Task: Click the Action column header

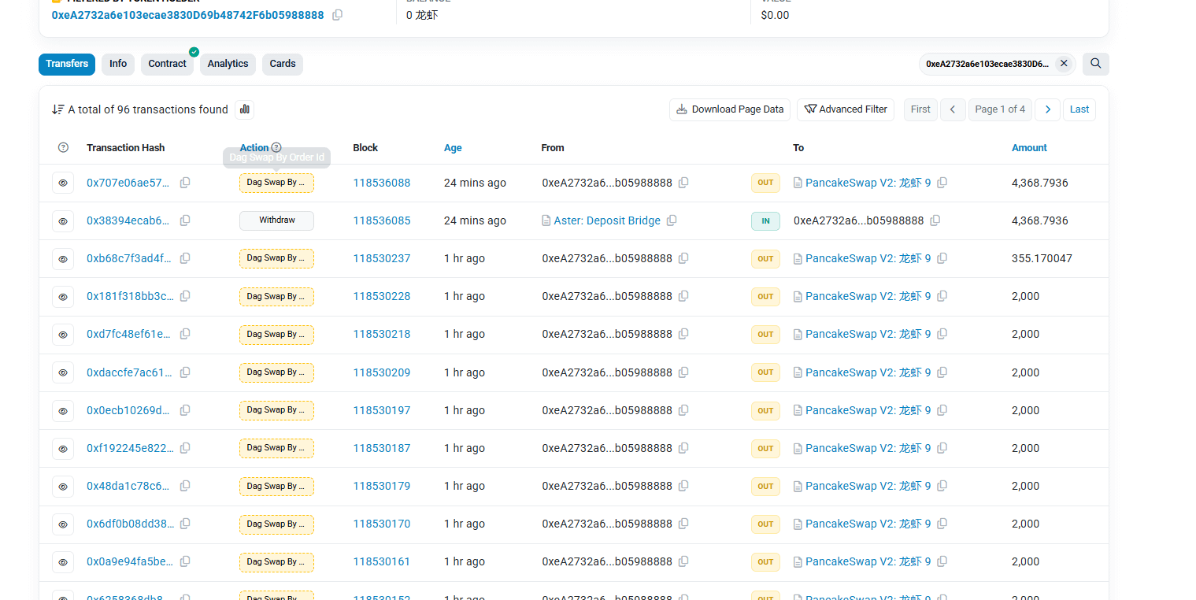Action: pyautogui.click(x=254, y=148)
